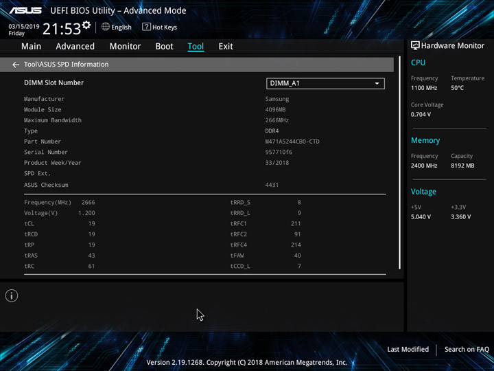Screen dimensions: 494x371
Task: Click the Memory heading in Hardware Monitor
Action: coord(425,140)
